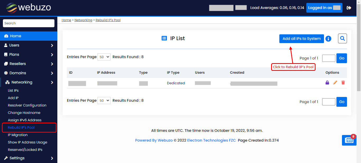
Task: Click the red trash delete icon
Action: (343, 83)
